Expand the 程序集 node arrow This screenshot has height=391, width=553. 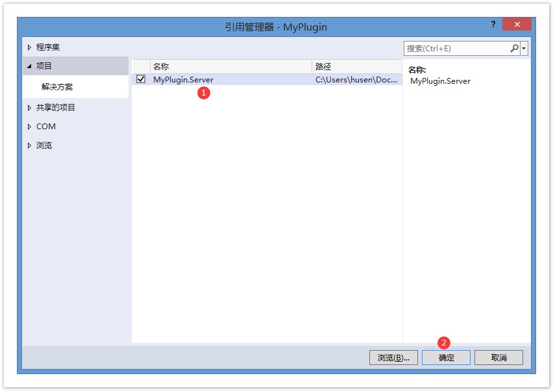pyautogui.click(x=29, y=47)
